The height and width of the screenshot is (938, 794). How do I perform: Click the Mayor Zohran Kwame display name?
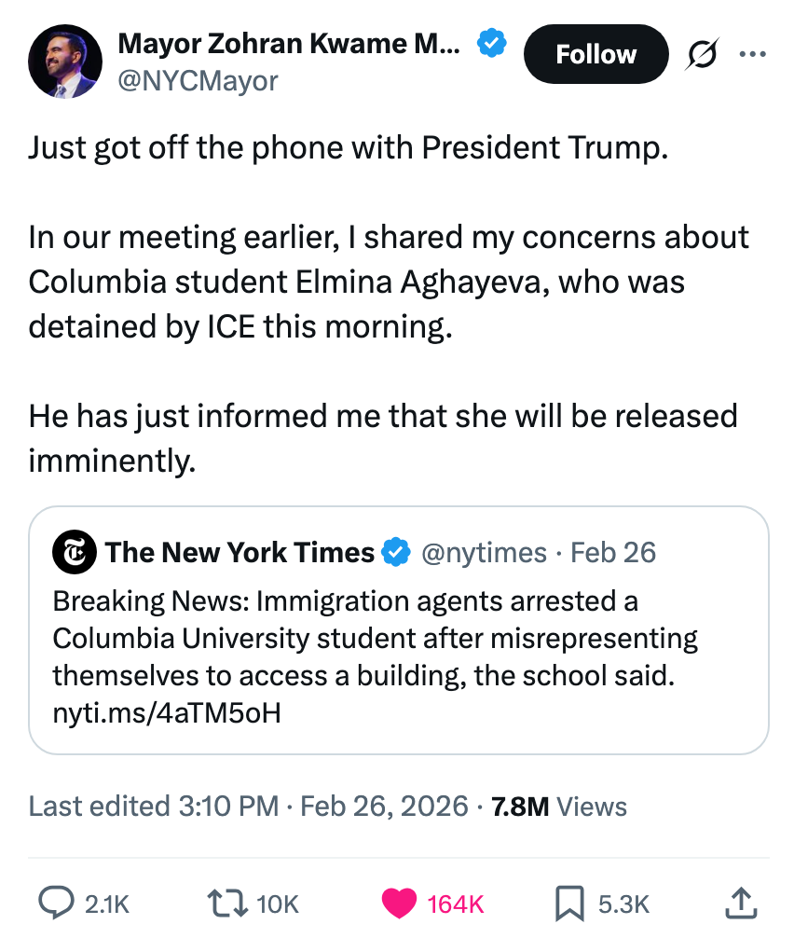pyautogui.click(x=288, y=42)
